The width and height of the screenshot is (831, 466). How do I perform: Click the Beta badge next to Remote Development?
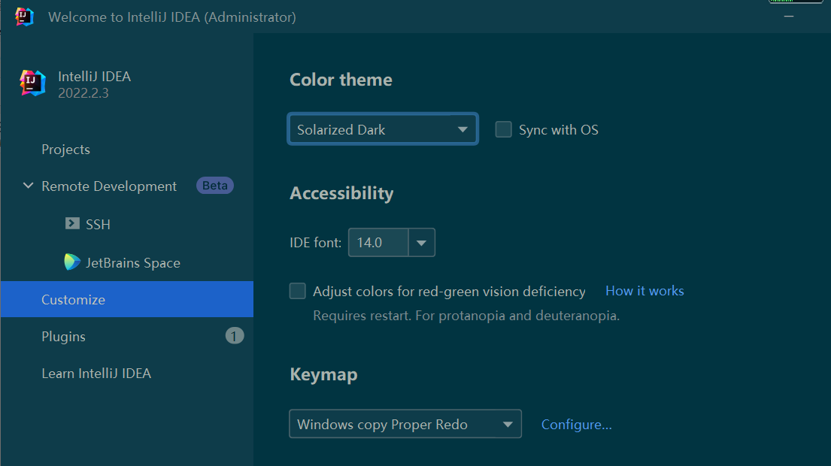(214, 186)
